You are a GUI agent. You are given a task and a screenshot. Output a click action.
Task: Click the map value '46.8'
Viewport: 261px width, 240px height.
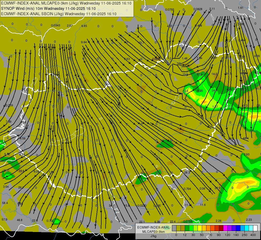(19, 220)
